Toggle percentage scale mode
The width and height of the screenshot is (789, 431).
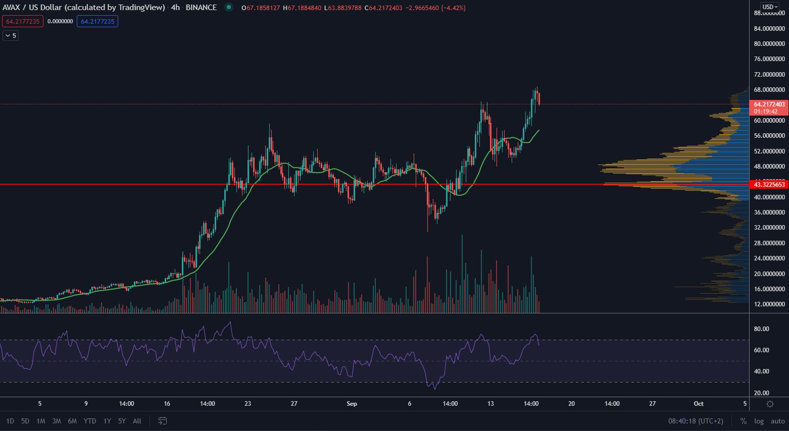[743, 421]
